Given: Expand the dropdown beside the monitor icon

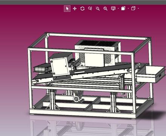Looking at the screenshot, I should tap(118, 8).
